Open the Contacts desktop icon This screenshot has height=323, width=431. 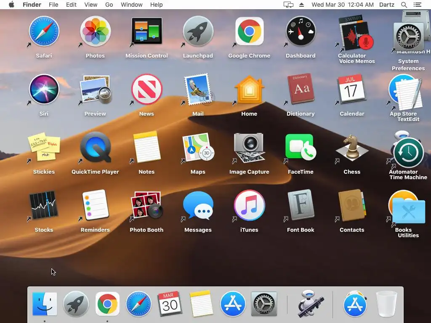point(352,205)
